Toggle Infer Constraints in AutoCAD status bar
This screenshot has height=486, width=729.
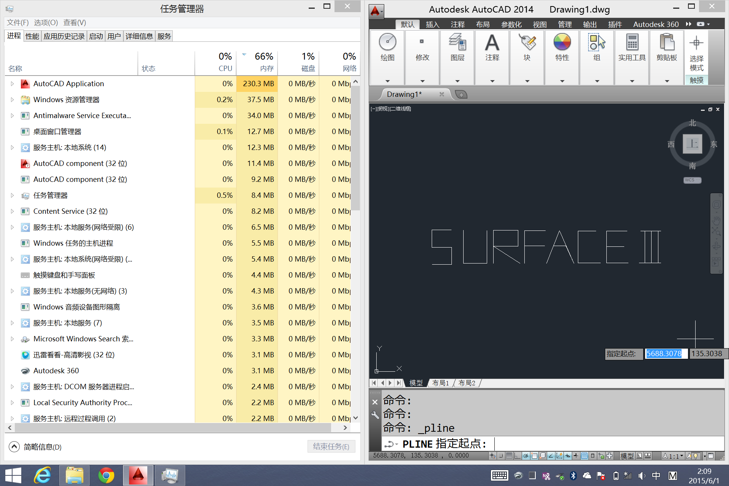pos(493,456)
